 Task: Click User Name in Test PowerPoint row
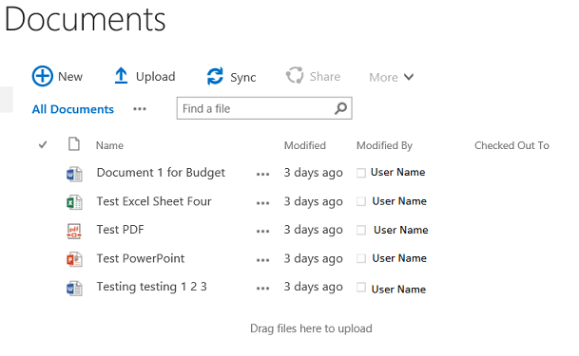(x=399, y=258)
